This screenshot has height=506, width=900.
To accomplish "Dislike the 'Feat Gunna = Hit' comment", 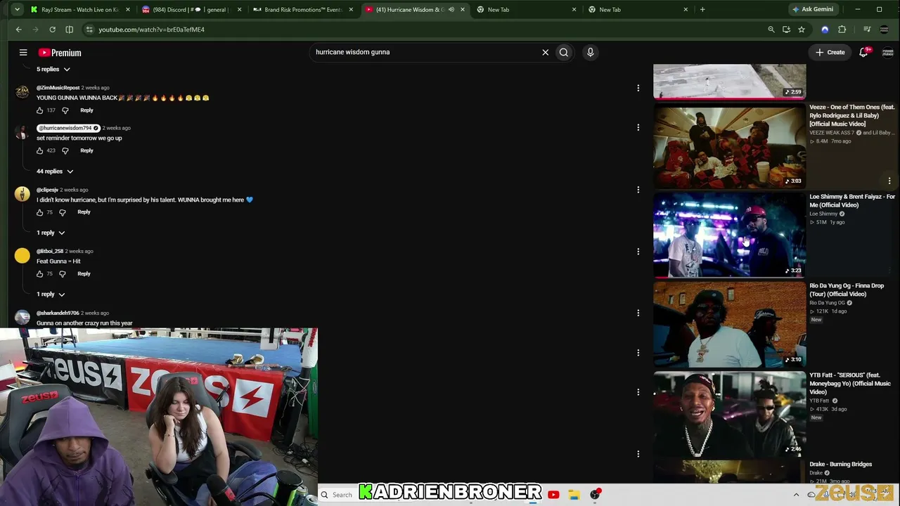I will [63, 274].
